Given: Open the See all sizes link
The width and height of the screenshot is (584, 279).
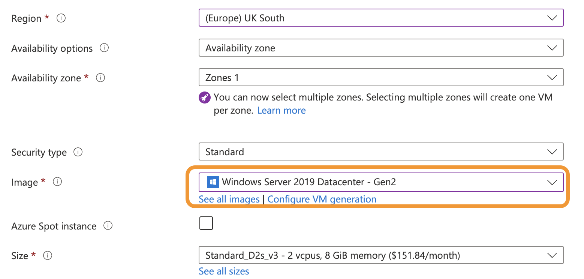Looking at the screenshot, I should point(224,271).
